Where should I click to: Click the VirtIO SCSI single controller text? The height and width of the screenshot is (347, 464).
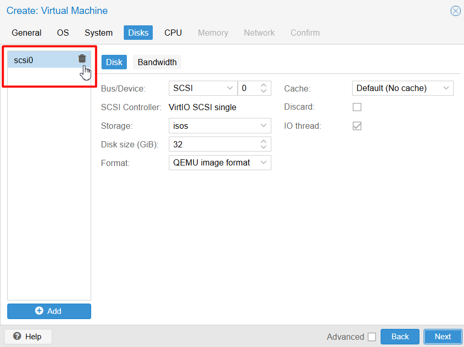202,107
